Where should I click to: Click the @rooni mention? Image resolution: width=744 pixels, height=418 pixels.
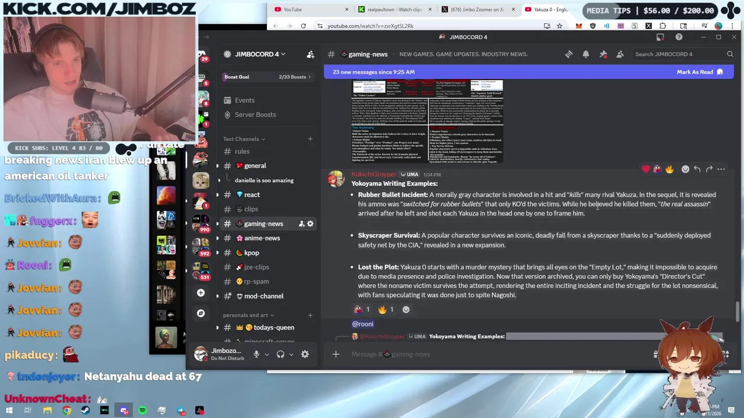[363, 324]
